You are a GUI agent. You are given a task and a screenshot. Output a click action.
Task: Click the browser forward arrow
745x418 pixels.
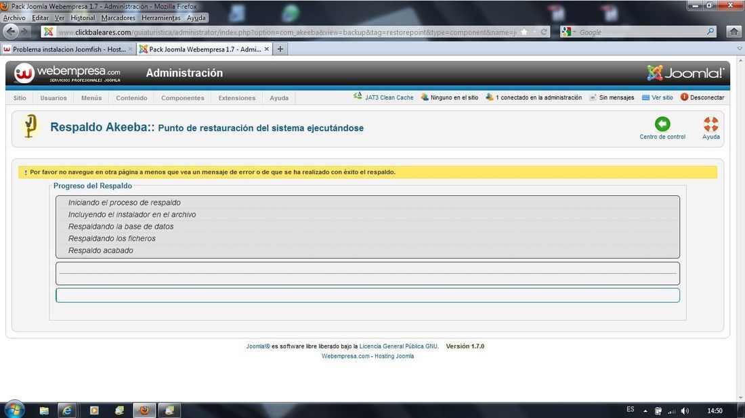click(24, 32)
